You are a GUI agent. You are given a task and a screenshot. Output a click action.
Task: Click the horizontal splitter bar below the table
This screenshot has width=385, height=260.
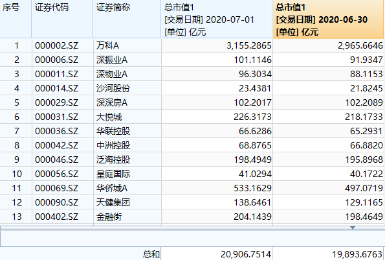coord(193,228)
